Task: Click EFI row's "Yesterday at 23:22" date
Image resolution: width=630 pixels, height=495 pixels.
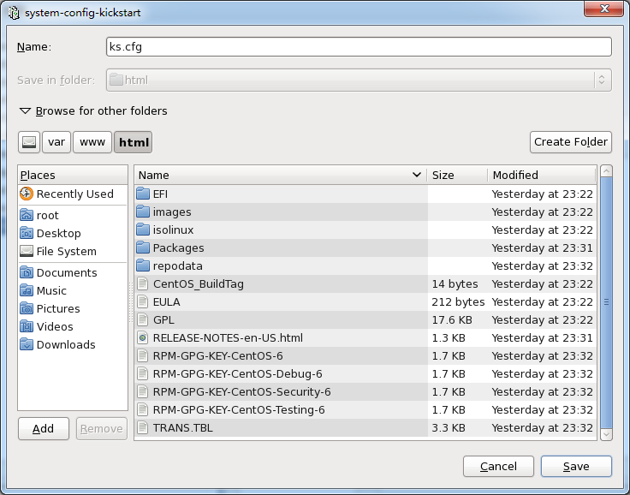Action: pyautogui.click(x=542, y=194)
